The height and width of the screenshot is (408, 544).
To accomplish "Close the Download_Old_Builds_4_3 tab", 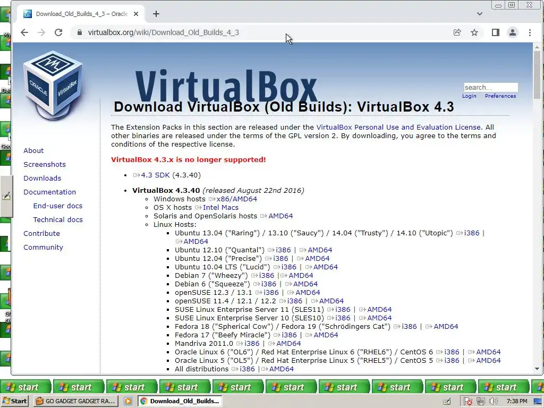I will click(136, 14).
